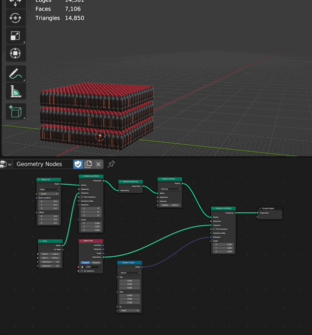Click the Geometry Nodes name field
Viewport: 312px width, 335px height.
click(43, 164)
